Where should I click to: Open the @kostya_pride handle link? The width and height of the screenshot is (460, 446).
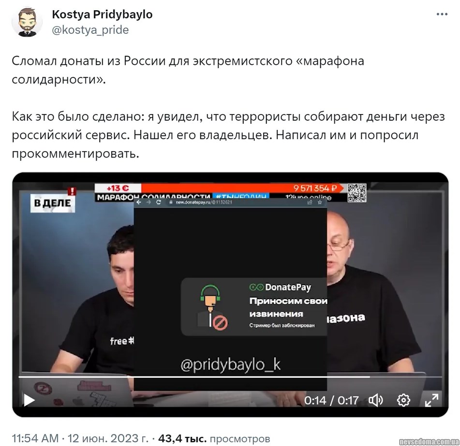click(90, 30)
